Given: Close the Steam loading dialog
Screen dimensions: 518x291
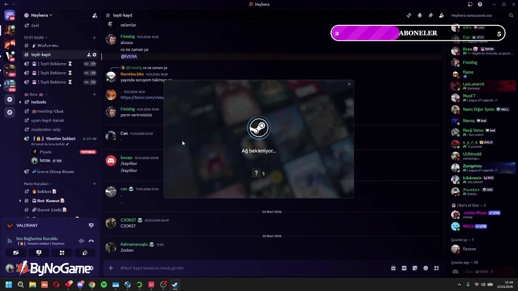Looking at the screenshot, I should coord(349,84).
